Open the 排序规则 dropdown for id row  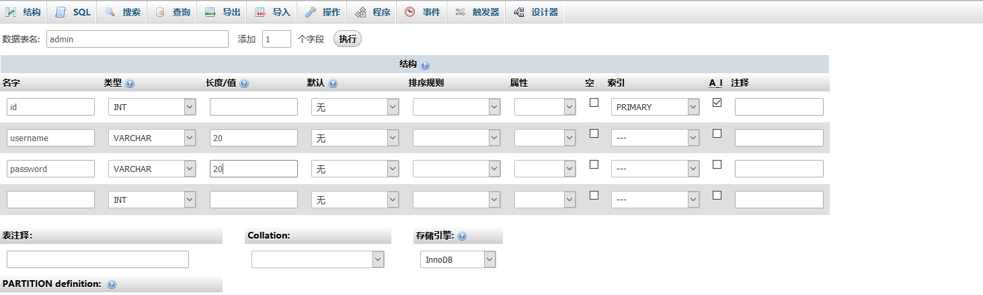tap(457, 107)
